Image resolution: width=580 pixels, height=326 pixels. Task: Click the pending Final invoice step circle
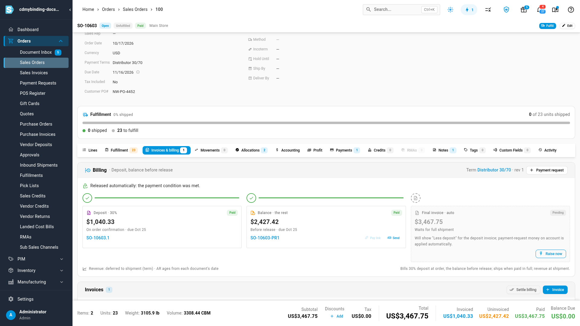coord(416,198)
